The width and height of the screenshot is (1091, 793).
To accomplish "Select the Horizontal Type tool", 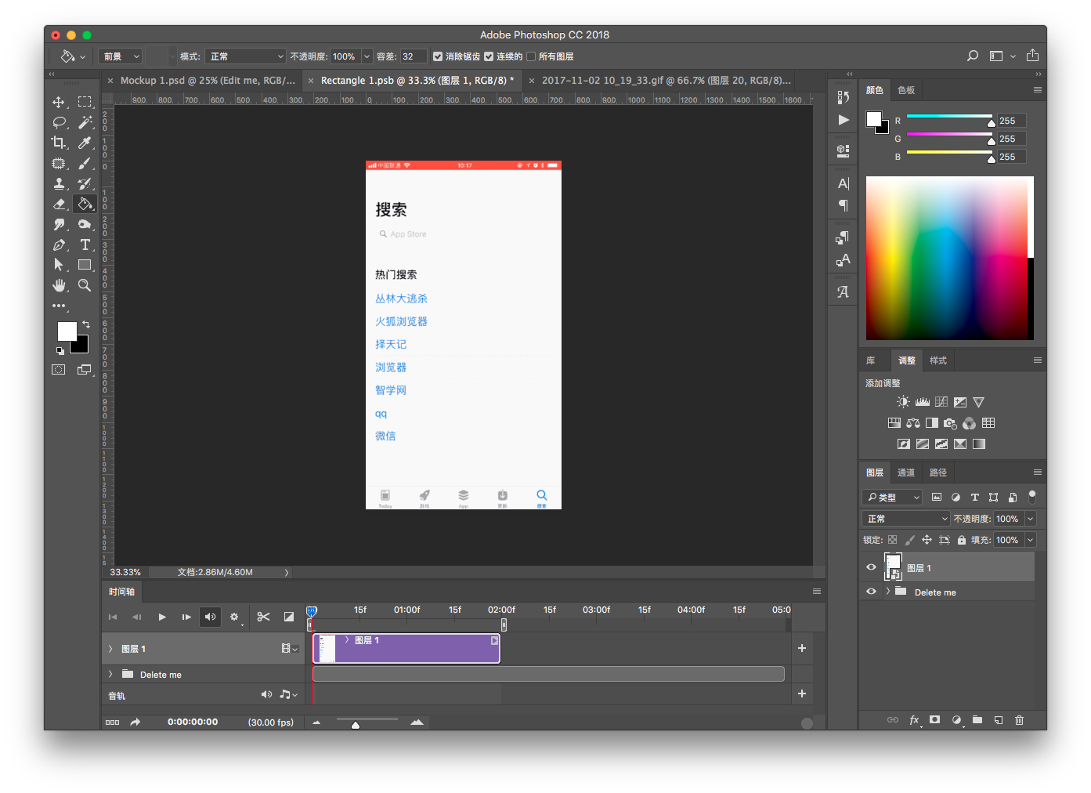I will point(85,244).
